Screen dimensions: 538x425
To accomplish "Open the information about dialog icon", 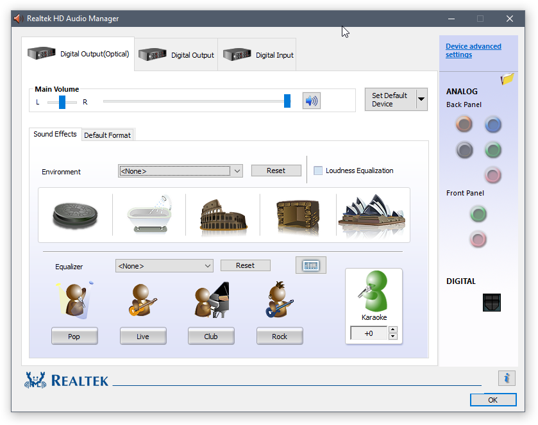I will coord(507,378).
